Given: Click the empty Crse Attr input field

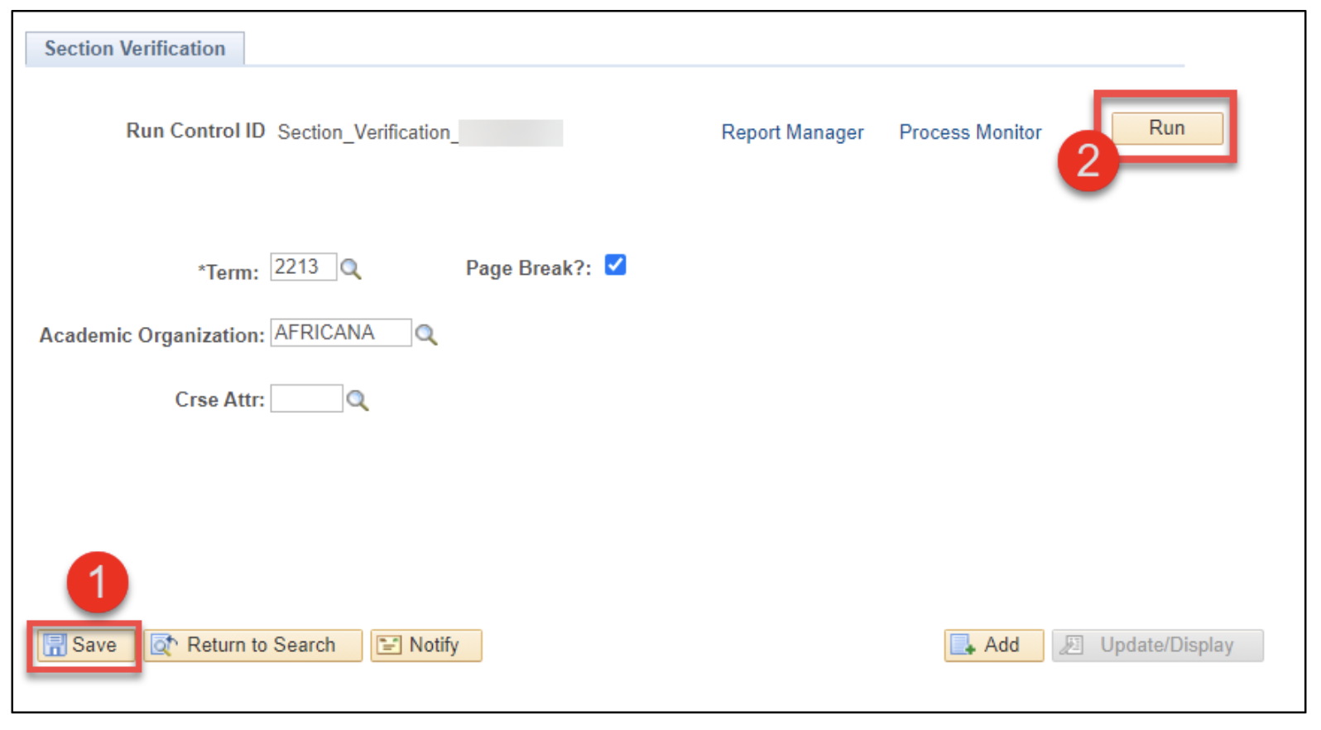Looking at the screenshot, I should pos(305,399).
